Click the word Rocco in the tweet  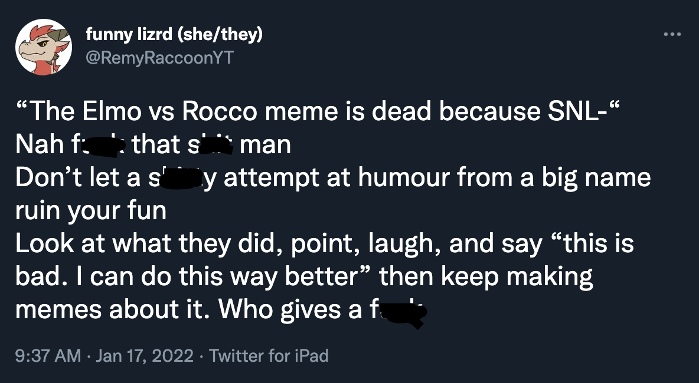(218, 112)
